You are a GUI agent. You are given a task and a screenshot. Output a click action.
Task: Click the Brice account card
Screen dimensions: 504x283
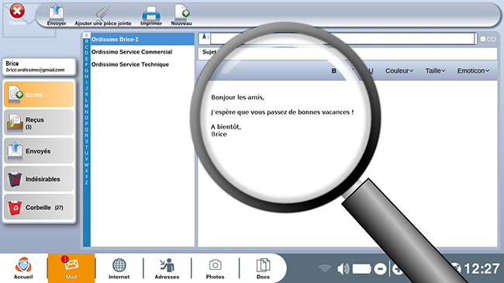pos(39,67)
